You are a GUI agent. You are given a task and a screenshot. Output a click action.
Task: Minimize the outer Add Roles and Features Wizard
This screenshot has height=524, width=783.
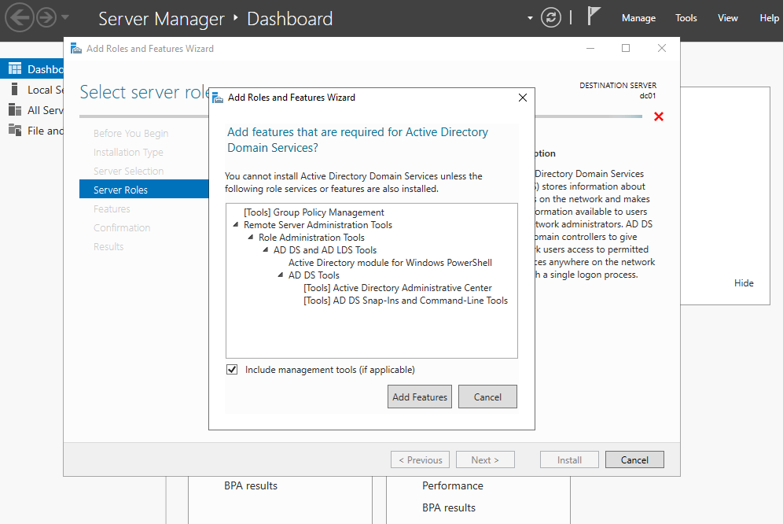point(590,48)
